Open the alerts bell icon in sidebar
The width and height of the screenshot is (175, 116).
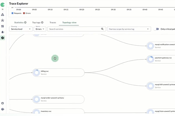click(x=2, y=32)
